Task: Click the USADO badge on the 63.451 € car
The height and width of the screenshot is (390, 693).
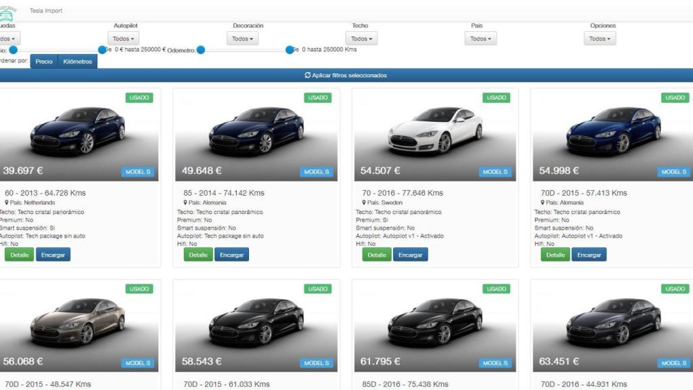Action: click(x=673, y=288)
